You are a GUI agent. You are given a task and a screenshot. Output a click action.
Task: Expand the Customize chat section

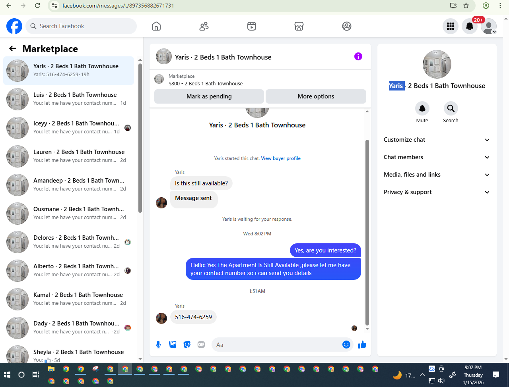(437, 140)
